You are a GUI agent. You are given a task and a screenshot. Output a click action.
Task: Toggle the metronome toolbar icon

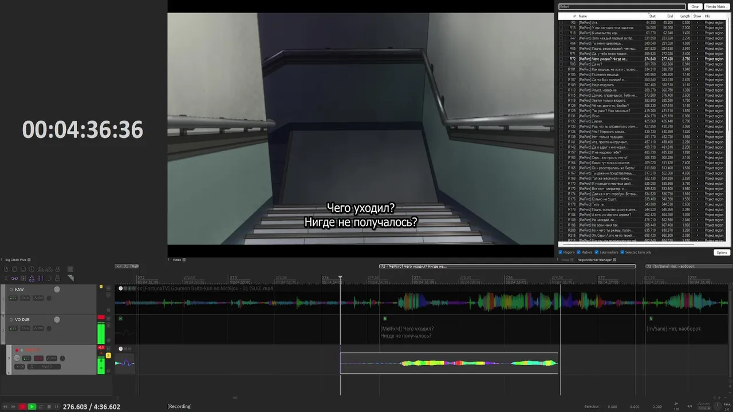pos(57,270)
